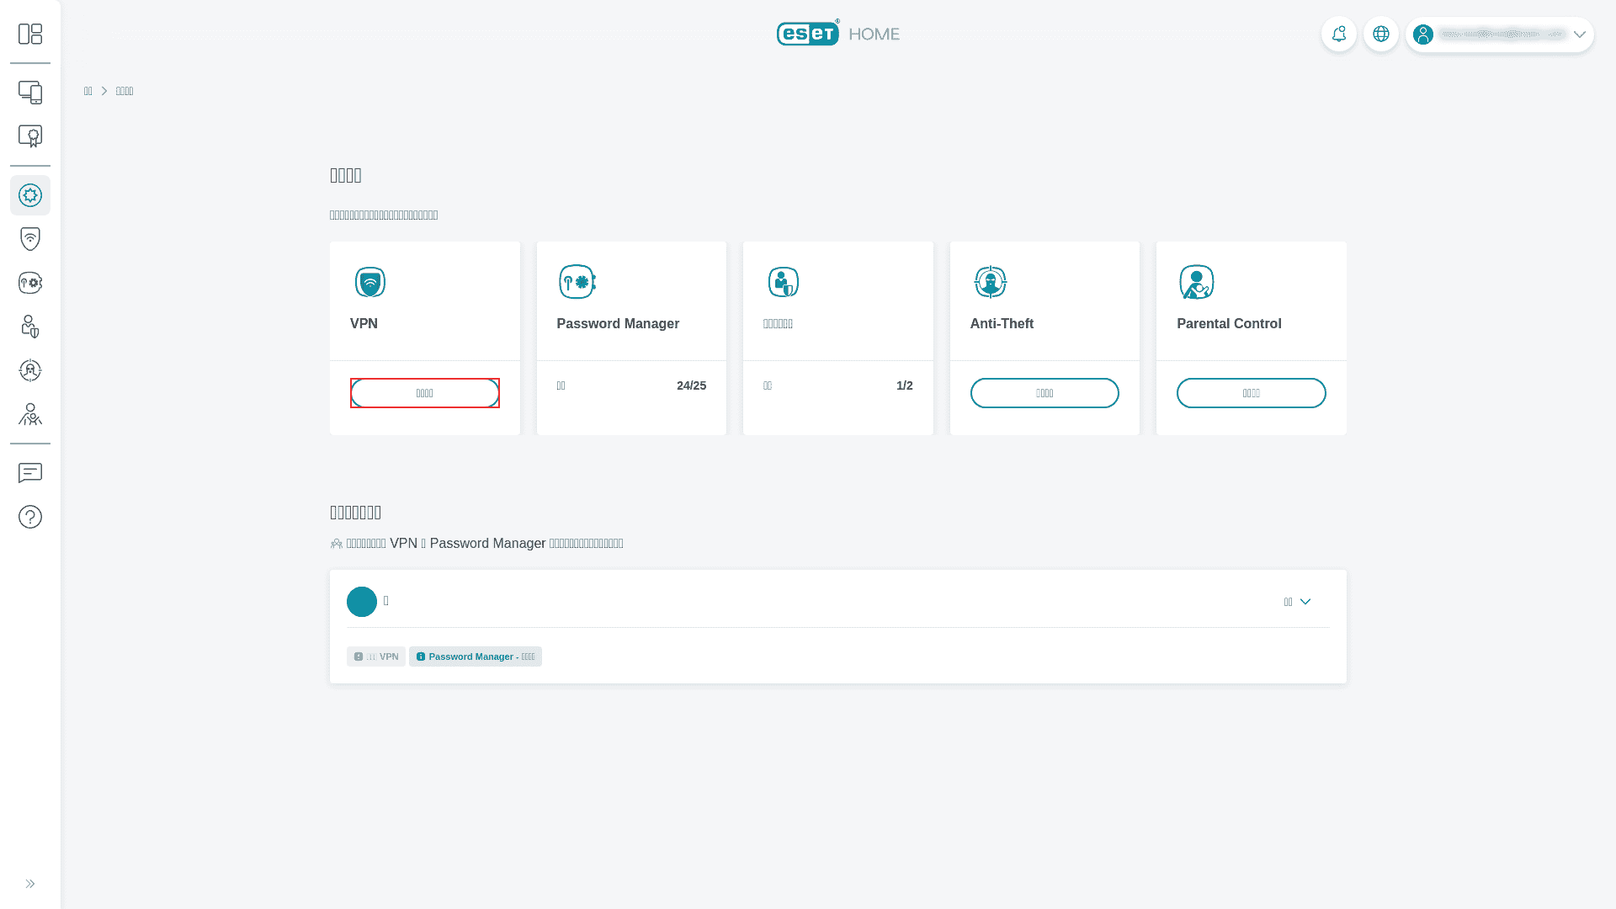1616x909 pixels.
Task: Expand the account dropdown at top right
Action: (1580, 35)
